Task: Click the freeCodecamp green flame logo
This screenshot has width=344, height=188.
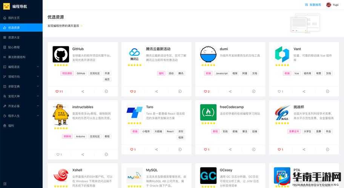Action: pos(209,112)
